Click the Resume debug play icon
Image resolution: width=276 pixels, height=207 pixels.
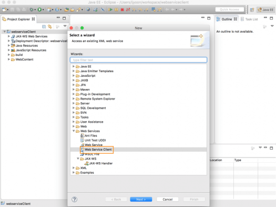coord(110,9)
